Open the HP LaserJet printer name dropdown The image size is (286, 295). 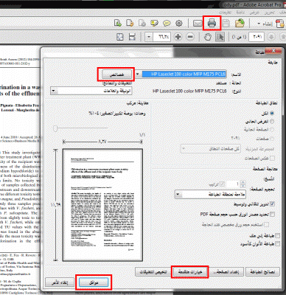coord(138,74)
